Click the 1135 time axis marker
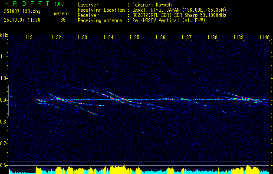The height and width of the screenshot is (174, 273). point(134,37)
